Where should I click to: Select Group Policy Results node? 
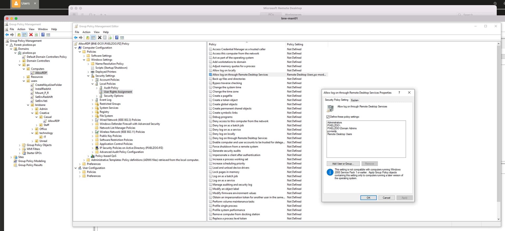[x=30, y=165]
